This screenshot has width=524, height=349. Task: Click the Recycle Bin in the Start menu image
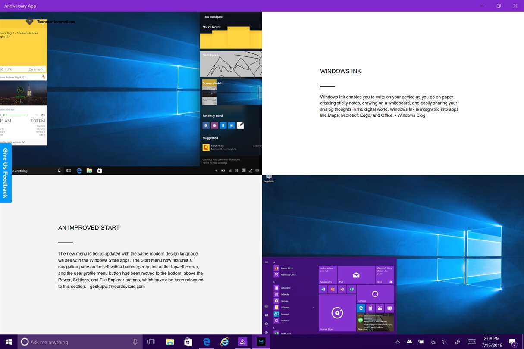[x=269, y=178]
